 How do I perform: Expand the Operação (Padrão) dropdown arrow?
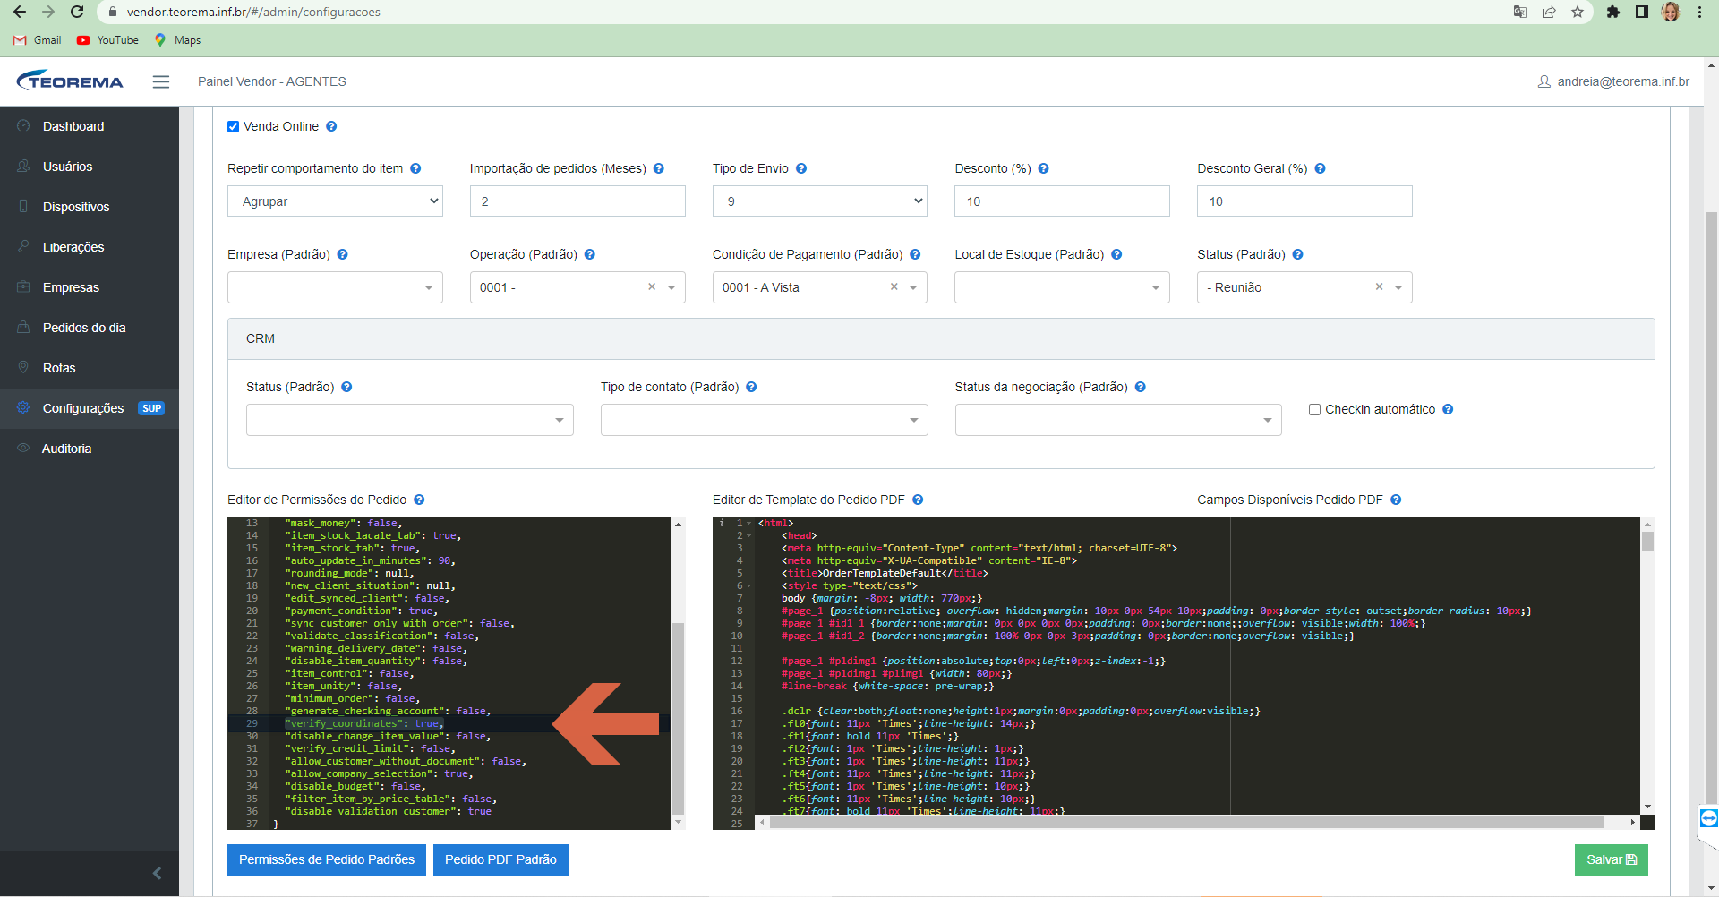(x=671, y=287)
